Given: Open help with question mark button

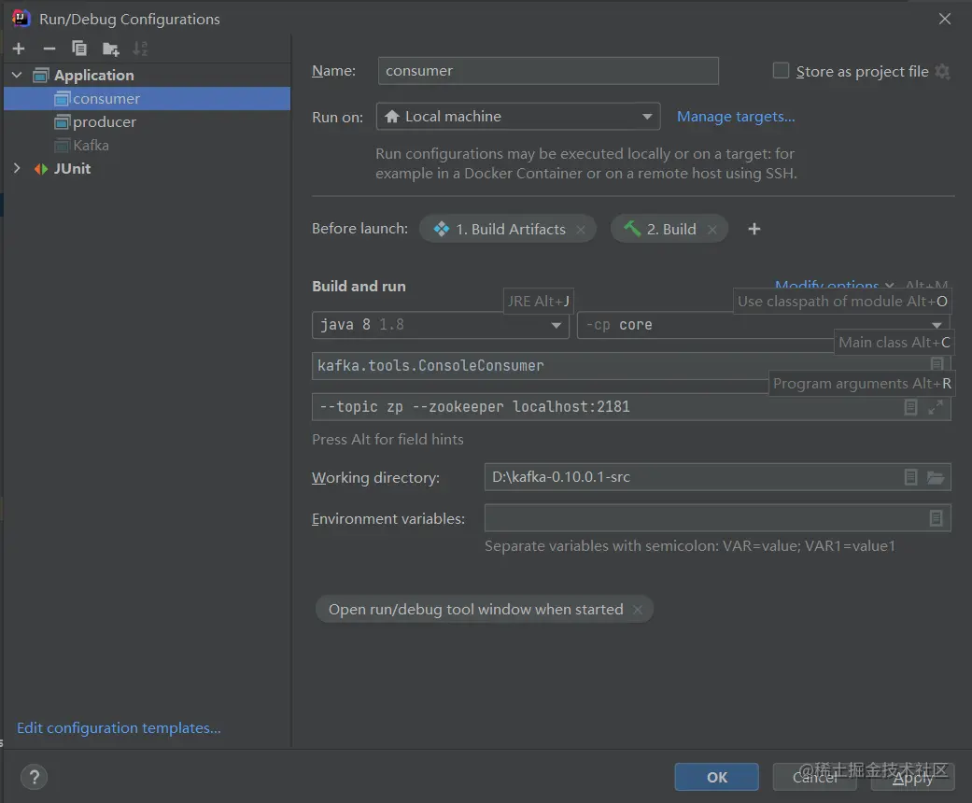Looking at the screenshot, I should (x=35, y=777).
